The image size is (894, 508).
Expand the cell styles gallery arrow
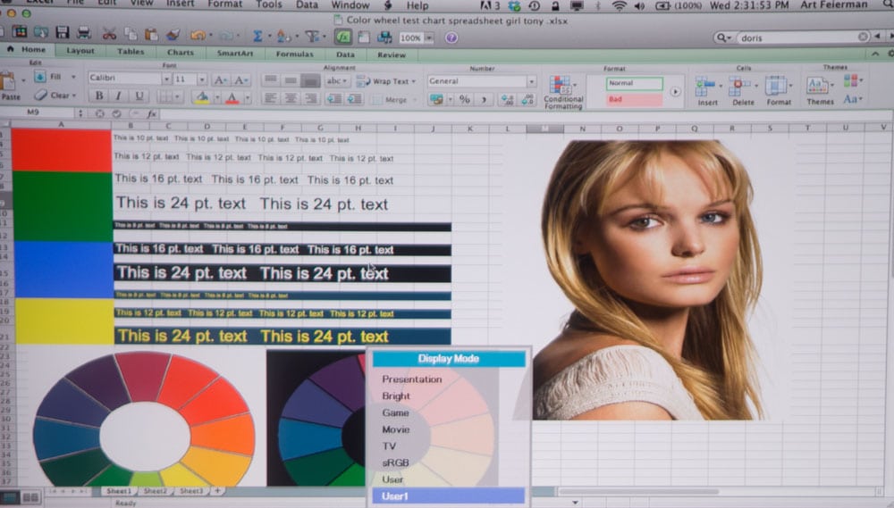pyautogui.click(x=675, y=92)
